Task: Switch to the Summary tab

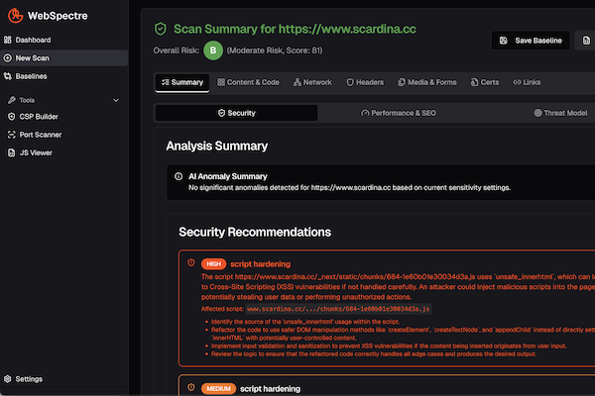Action: 182,82
